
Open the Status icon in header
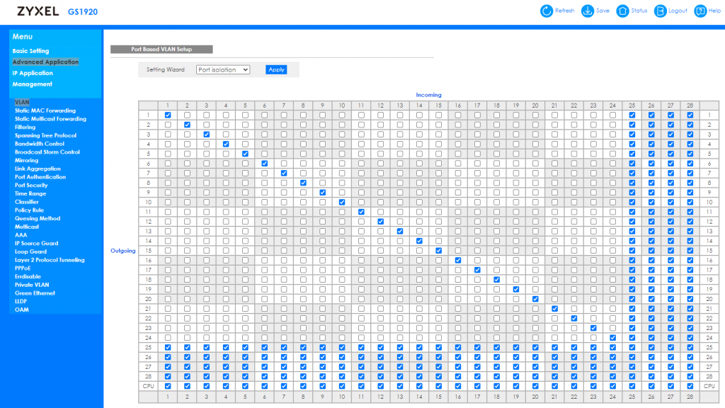(x=622, y=11)
